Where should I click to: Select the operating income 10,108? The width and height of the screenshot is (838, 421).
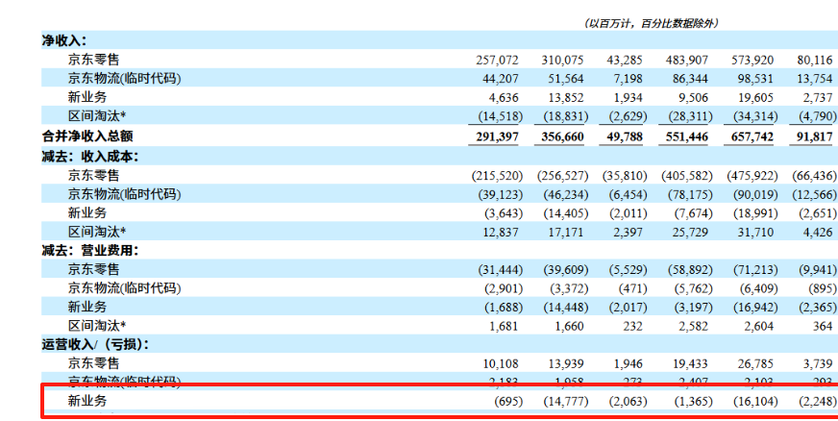501,364
